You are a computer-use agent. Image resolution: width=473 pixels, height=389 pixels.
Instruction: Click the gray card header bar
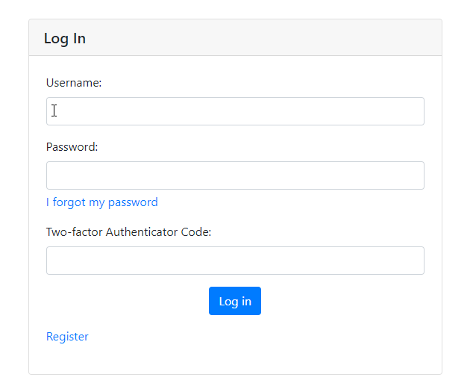[x=235, y=37]
